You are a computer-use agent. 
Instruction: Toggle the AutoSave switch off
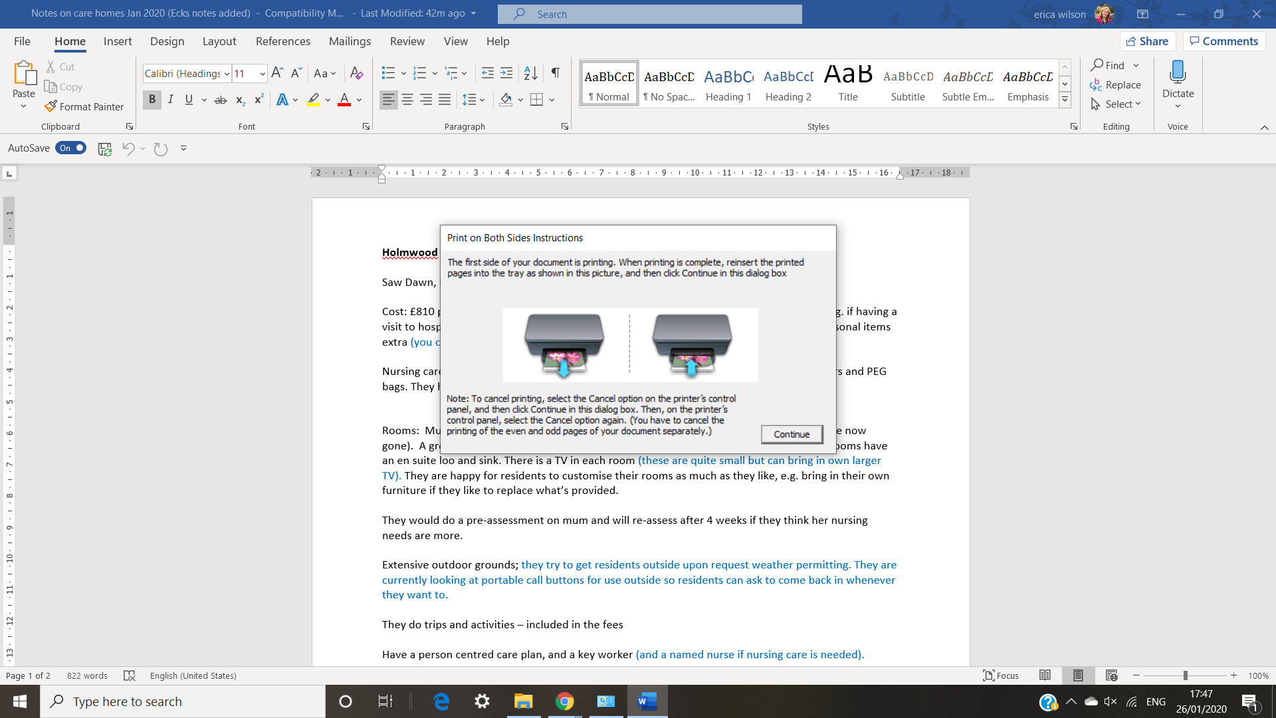(71, 148)
